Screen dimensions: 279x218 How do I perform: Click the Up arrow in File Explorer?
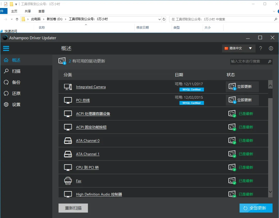(17, 19)
